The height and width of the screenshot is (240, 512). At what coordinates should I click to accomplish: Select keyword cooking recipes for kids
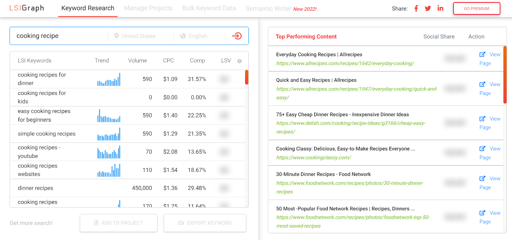pos(42,97)
